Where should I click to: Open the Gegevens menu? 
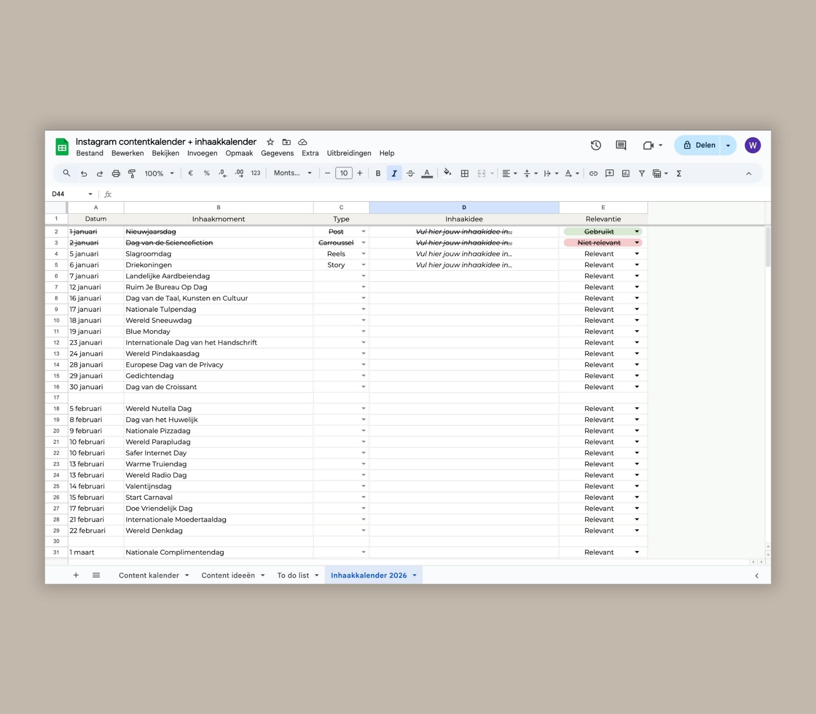click(277, 153)
